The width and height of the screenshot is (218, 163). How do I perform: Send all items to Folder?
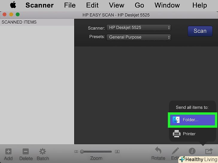coord(193,120)
